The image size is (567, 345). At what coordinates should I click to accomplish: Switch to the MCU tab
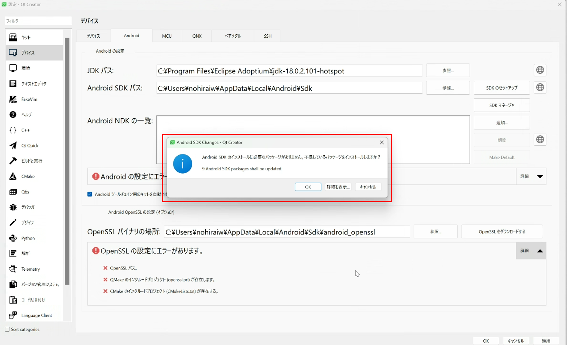point(167,36)
